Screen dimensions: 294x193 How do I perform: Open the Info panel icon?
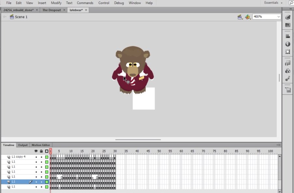[287, 44]
